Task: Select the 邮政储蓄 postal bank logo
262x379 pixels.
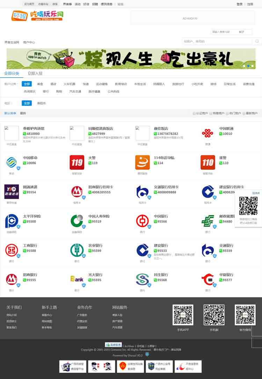Action: 208,221
